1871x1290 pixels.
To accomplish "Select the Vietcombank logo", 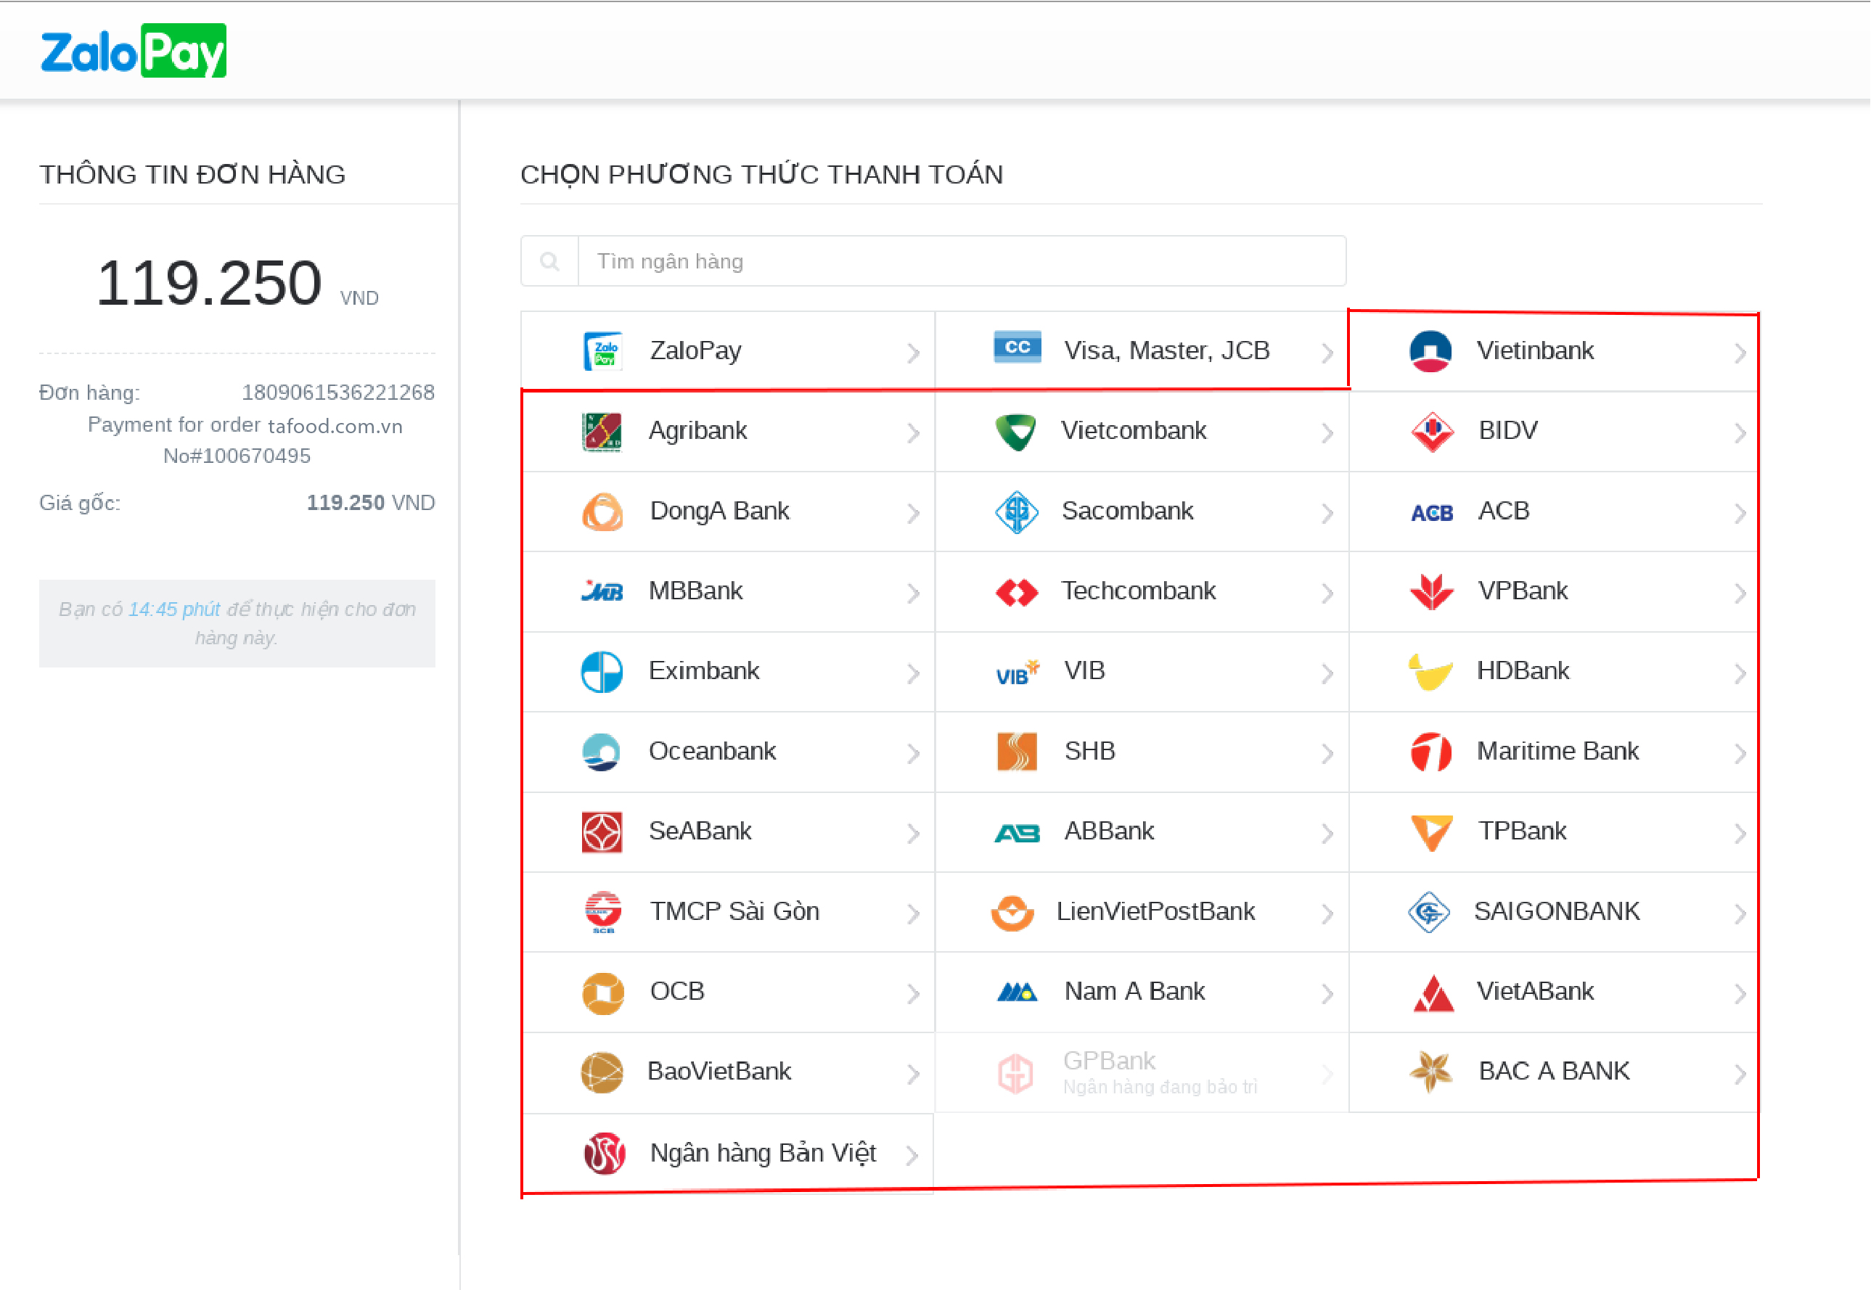I will click(1016, 432).
